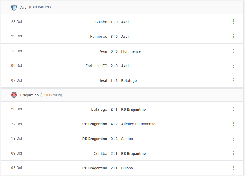The height and width of the screenshot is (176, 245).
Task: Open the three-dot menu for Fortaleza EC vs Avai
Action: pyautogui.click(x=233, y=66)
